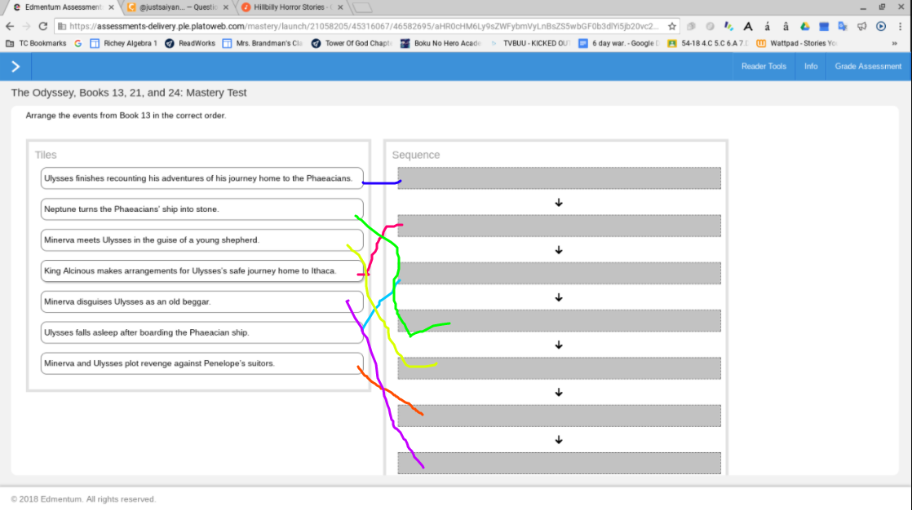Switch to the @justsaiyan Question tab
Image resolution: width=912 pixels, height=510 pixels.
(178, 7)
